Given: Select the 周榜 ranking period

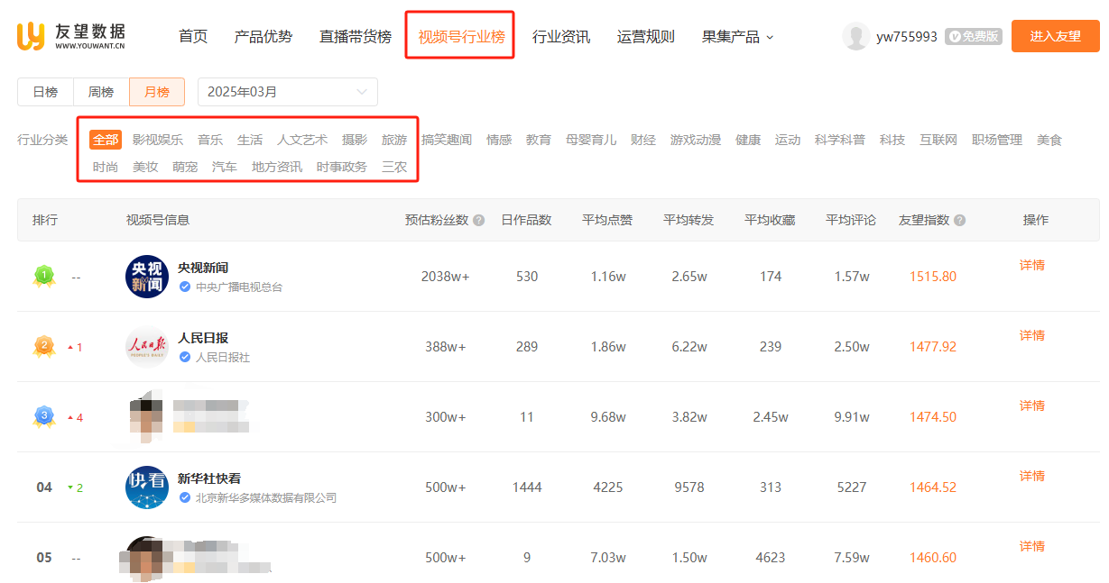Looking at the screenshot, I should pyautogui.click(x=101, y=92).
